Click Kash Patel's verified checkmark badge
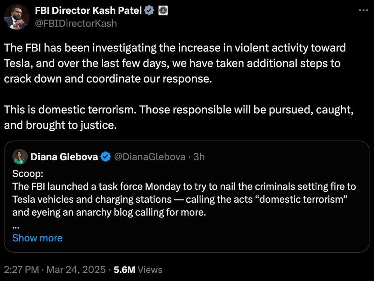 coord(149,10)
